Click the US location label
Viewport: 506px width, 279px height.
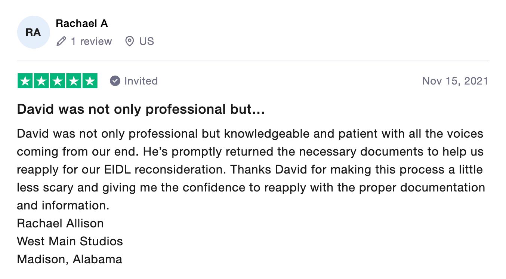click(x=146, y=41)
